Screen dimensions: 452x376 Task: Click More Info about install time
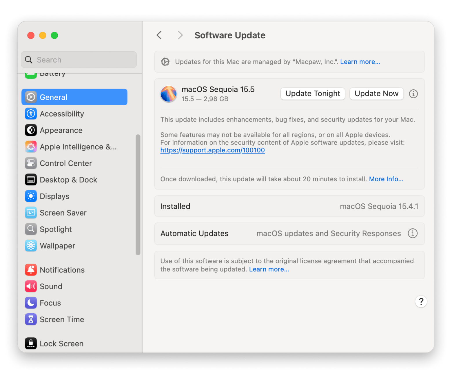pyautogui.click(x=386, y=179)
